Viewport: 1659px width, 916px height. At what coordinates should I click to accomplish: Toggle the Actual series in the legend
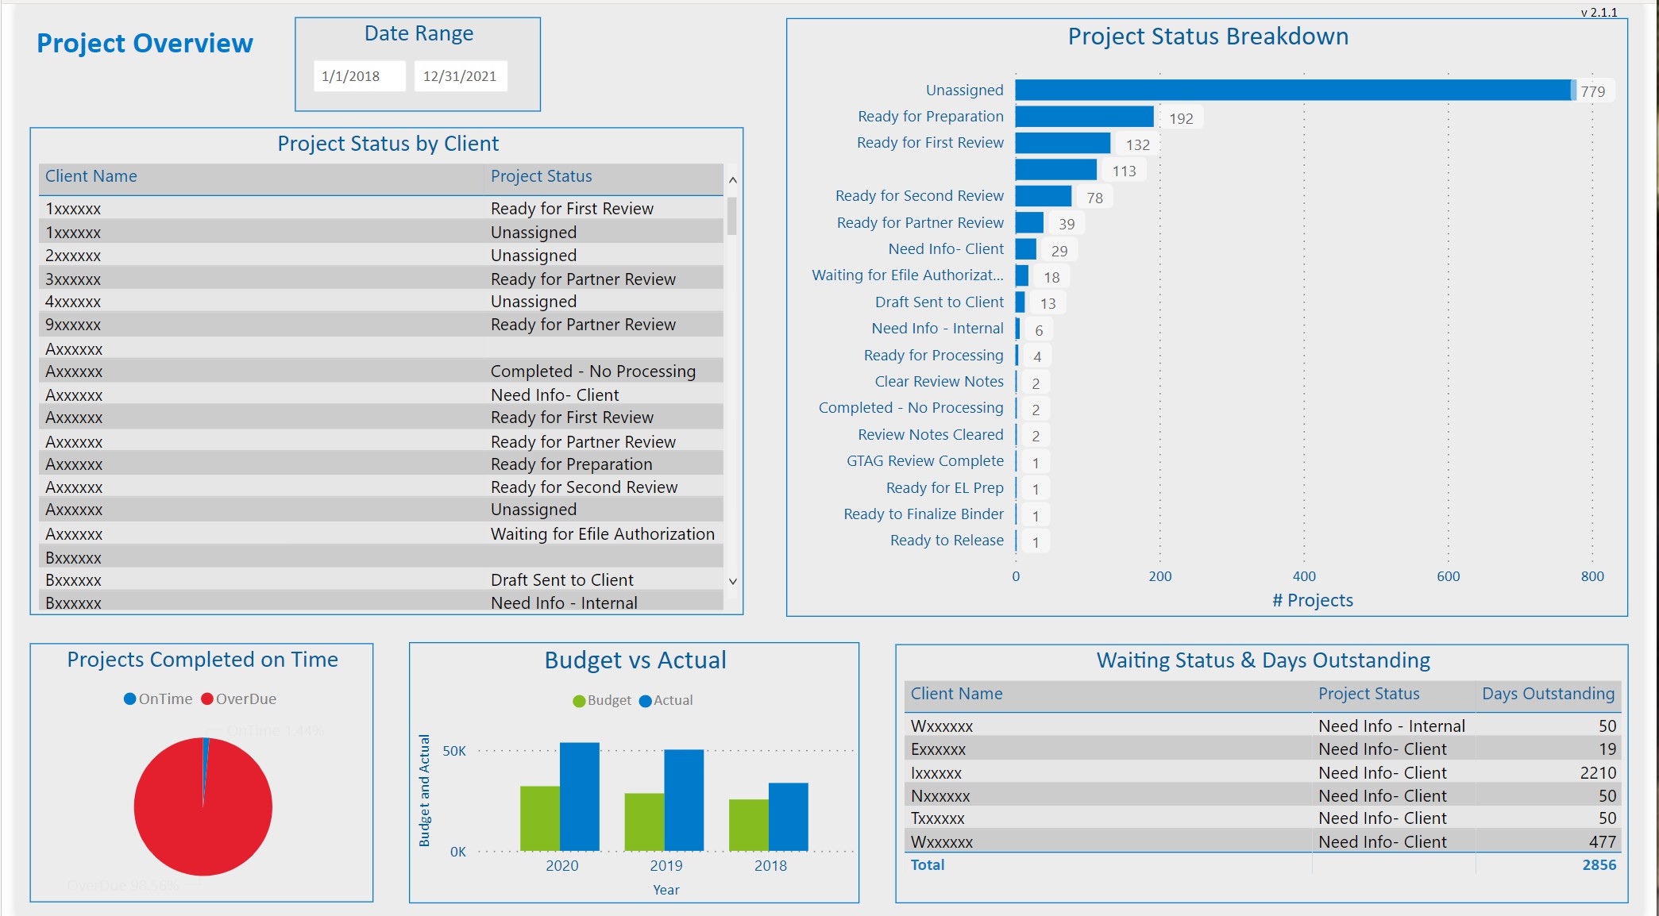(667, 700)
